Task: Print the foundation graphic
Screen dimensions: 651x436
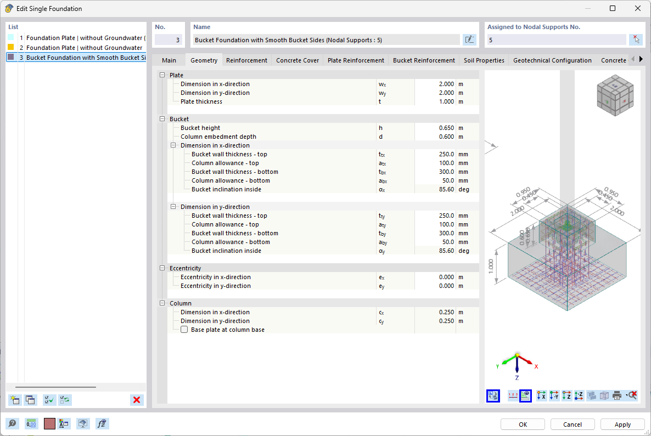Action: [618, 395]
